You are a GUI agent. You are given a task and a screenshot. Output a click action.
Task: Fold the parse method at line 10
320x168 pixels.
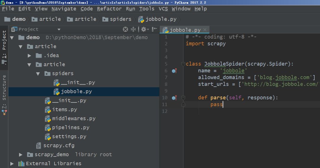point(183,98)
